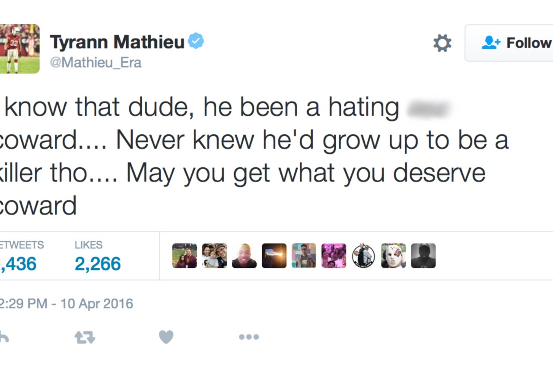This screenshot has height=369, width=553.
Task: Retweet this tweet
Action: click(85, 337)
